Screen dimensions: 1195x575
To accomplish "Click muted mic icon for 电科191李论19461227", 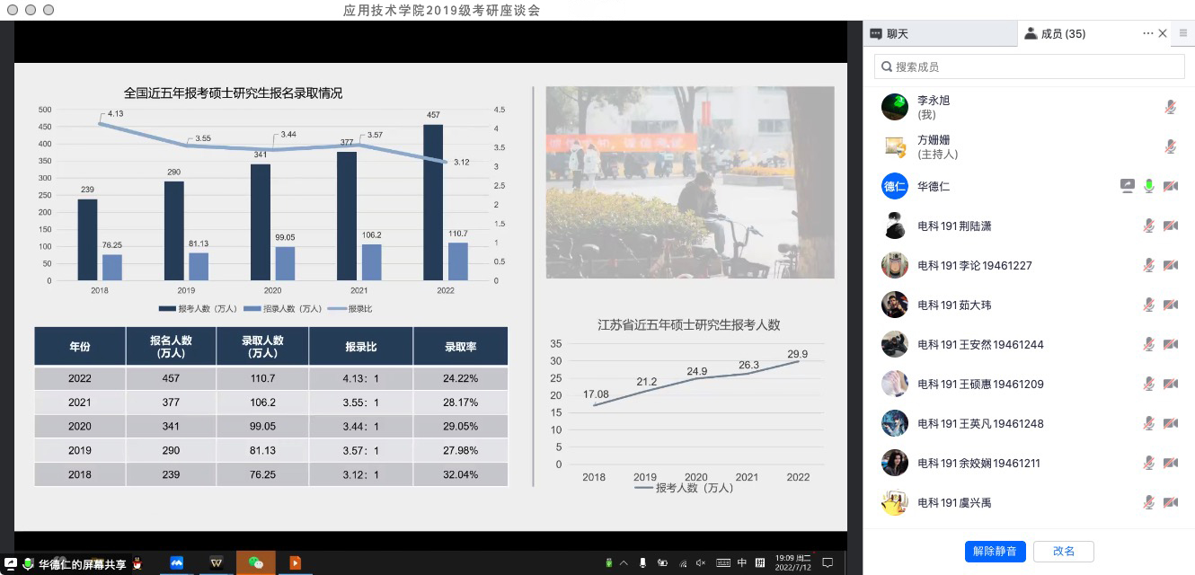I will pos(1148,266).
